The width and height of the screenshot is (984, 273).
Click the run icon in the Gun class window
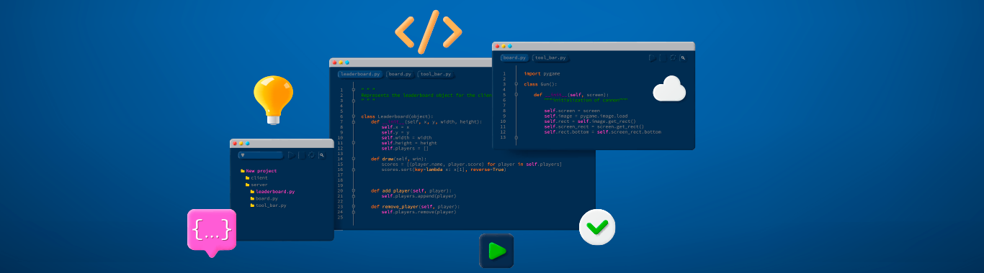pos(653,57)
